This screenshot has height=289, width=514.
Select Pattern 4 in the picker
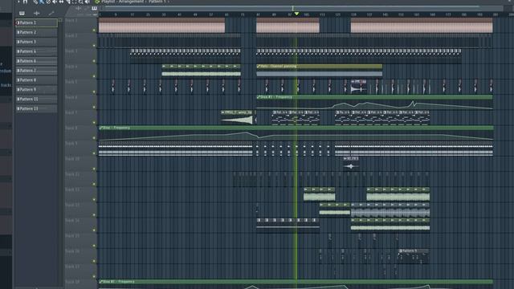pos(36,51)
